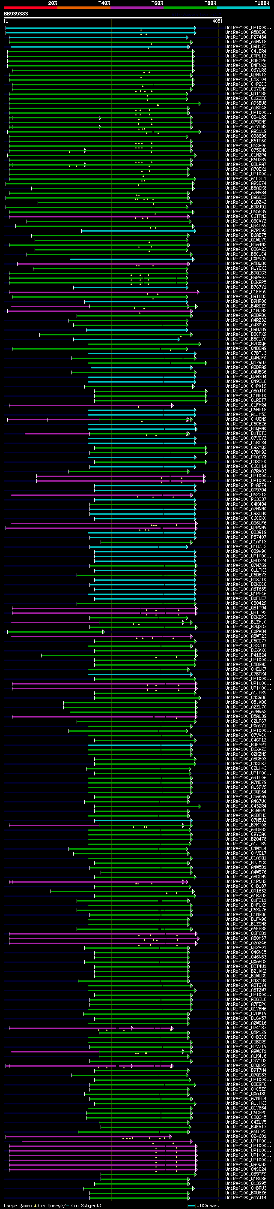Select hit label UniRef100_P0A974

[x=246, y=485]
